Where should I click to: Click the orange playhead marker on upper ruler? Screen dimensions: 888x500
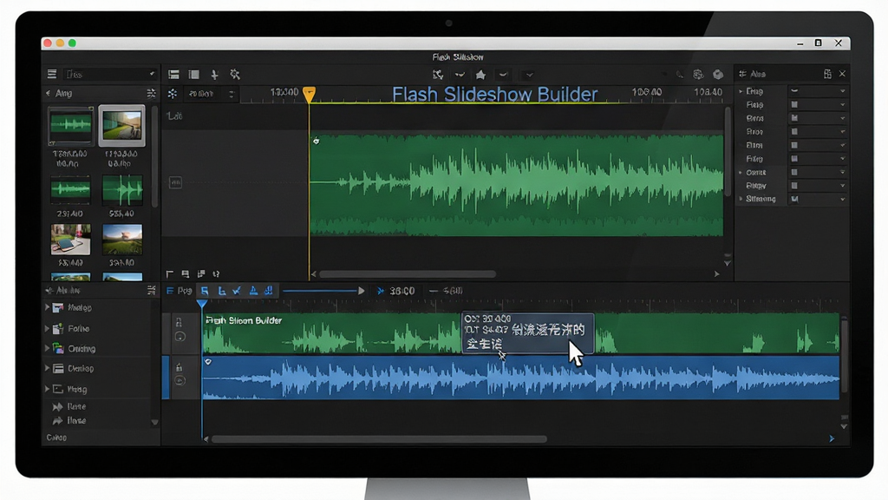click(x=310, y=94)
